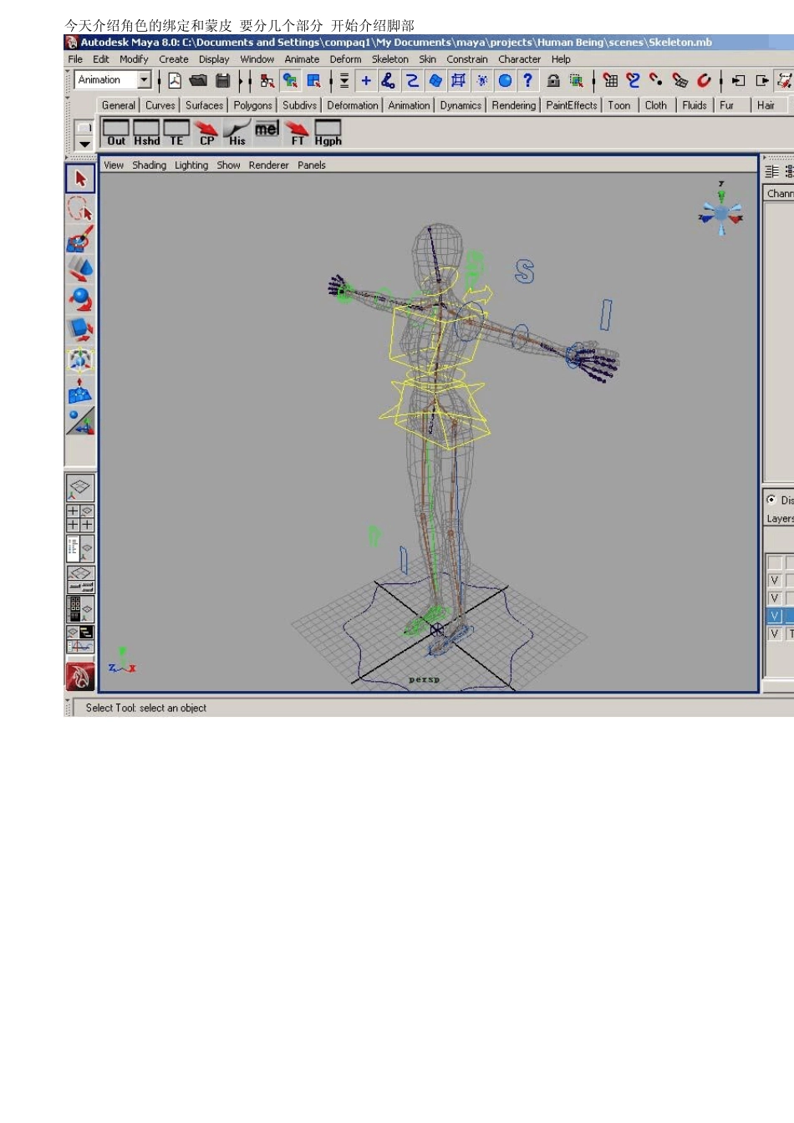
Task: Open the Hypergraph shelf button Hgph
Action: [328, 132]
